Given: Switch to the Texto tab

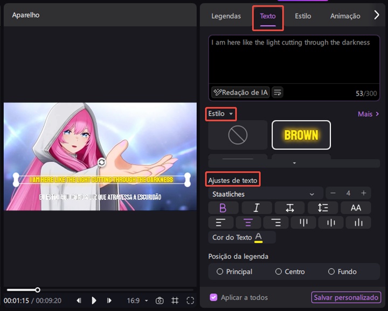Looking at the screenshot, I should pyautogui.click(x=268, y=16).
